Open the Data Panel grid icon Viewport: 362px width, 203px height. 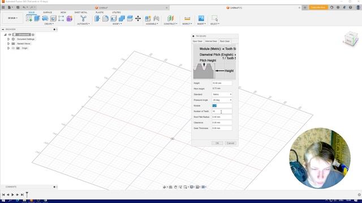point(3,7)
